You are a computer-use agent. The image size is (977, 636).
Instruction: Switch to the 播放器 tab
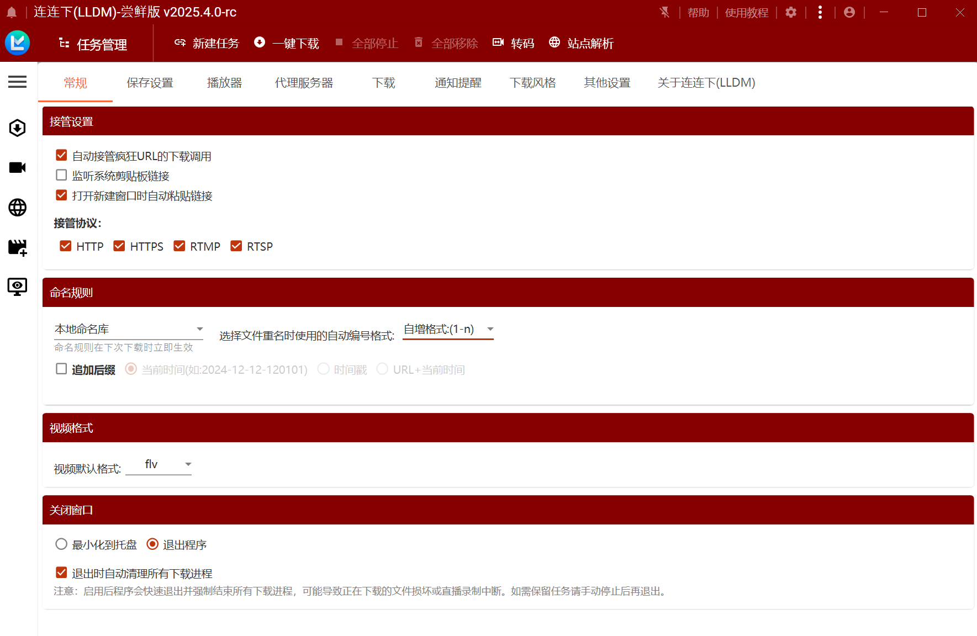point(224,83)
